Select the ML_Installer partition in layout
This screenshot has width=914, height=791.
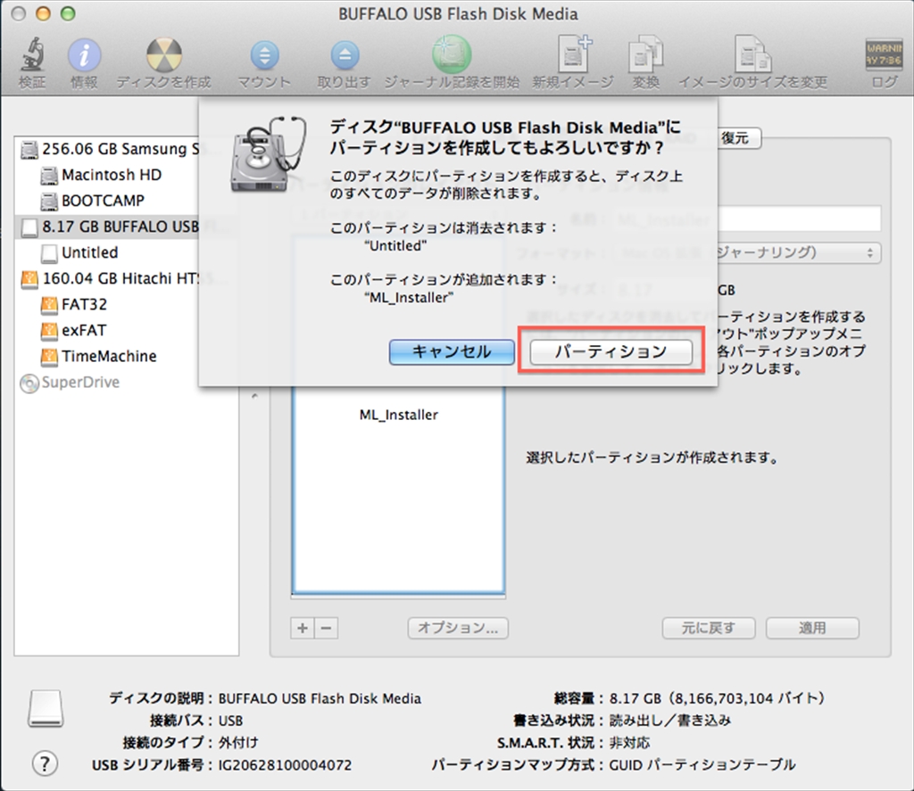click(399, 415)
